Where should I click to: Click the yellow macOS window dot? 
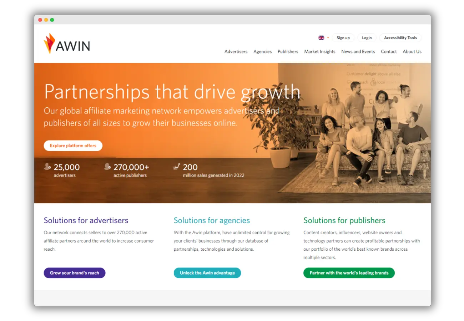pyautogui.click(x=46, y=20)
